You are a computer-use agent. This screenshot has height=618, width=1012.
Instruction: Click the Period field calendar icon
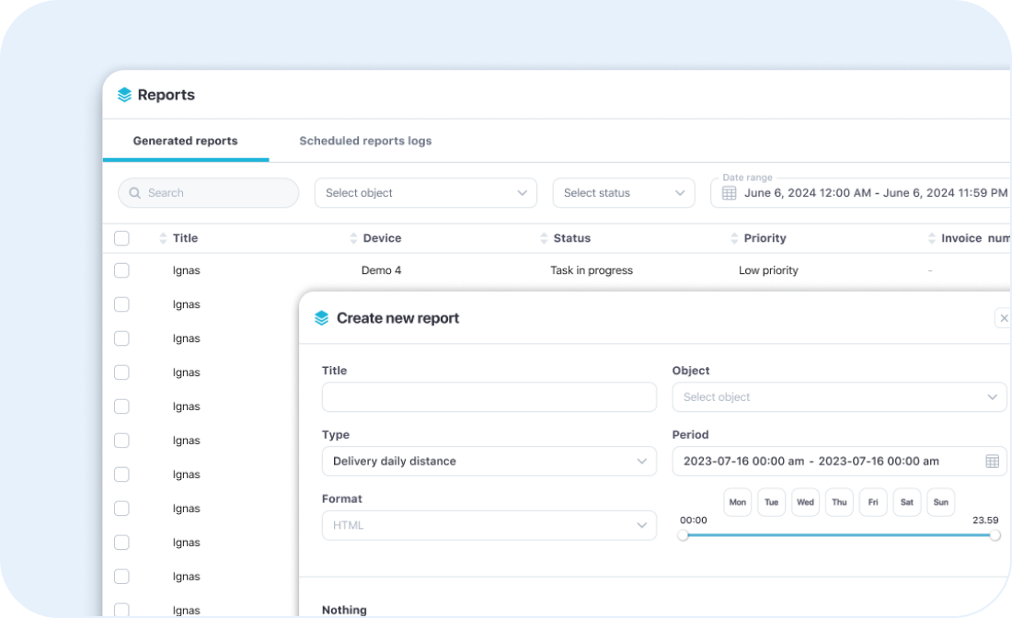point(992,462)
